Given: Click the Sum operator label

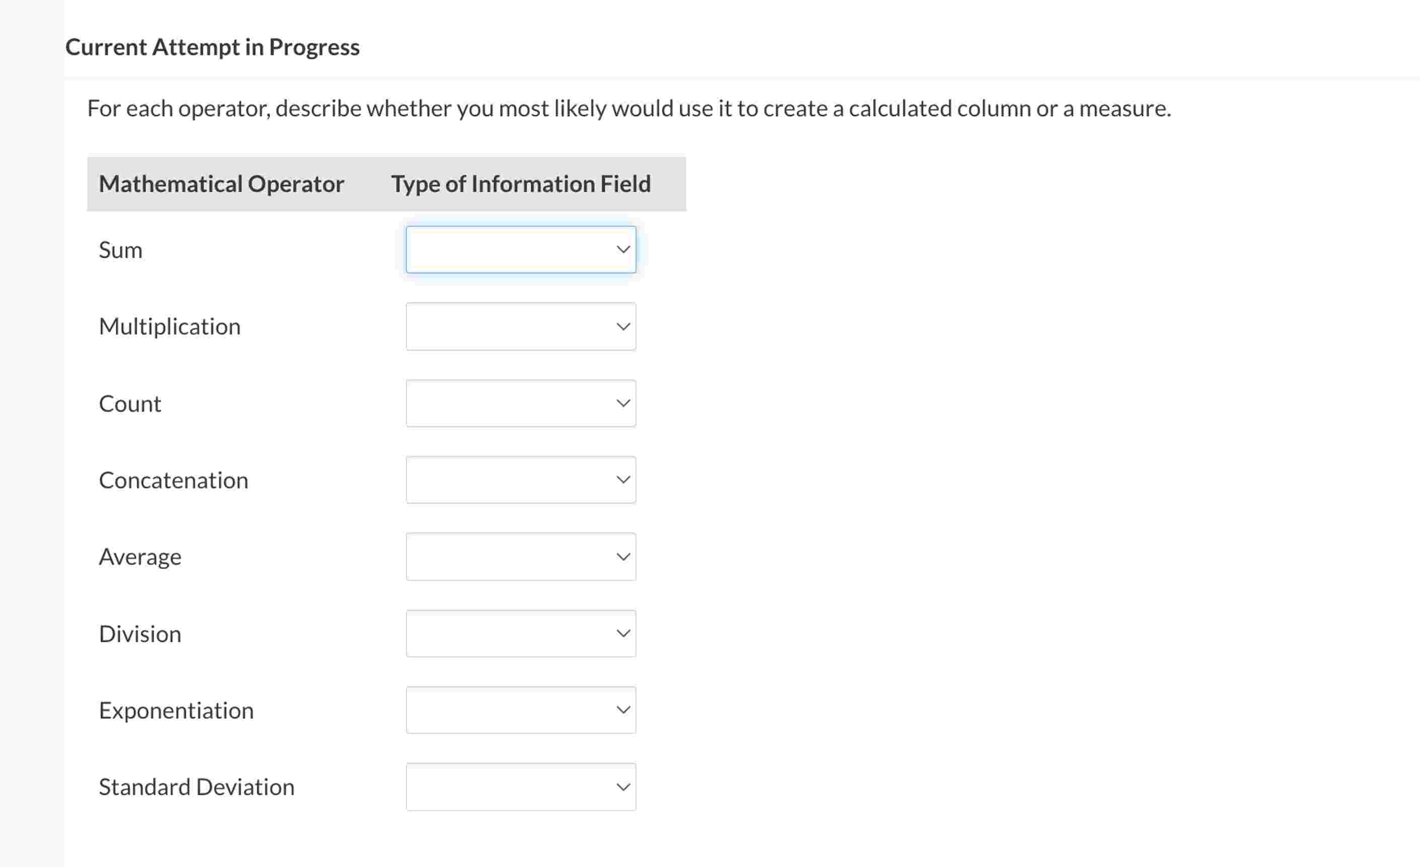Looking at the screenshot, I should 120,250.
